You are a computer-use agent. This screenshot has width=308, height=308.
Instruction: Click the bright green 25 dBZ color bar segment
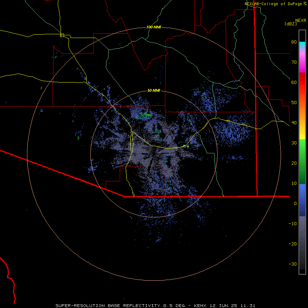tap(302, 152)
